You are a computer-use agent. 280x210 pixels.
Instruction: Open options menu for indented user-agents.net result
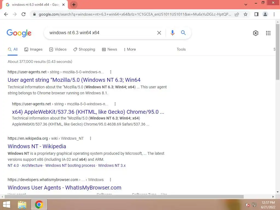(x=115, y=104)
